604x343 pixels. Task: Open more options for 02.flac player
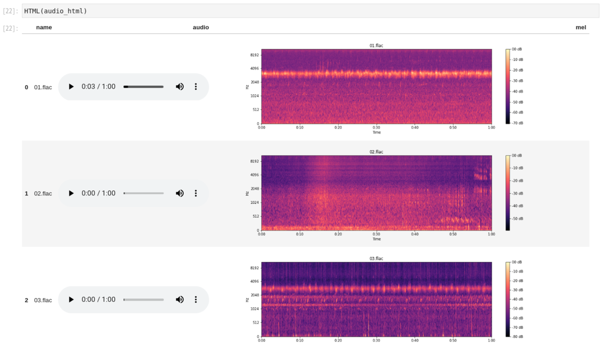(x=196, y=193)
